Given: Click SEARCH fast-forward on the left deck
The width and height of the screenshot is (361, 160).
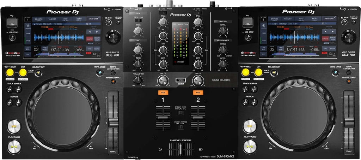Looking at the screenshot, I should 18,102.
